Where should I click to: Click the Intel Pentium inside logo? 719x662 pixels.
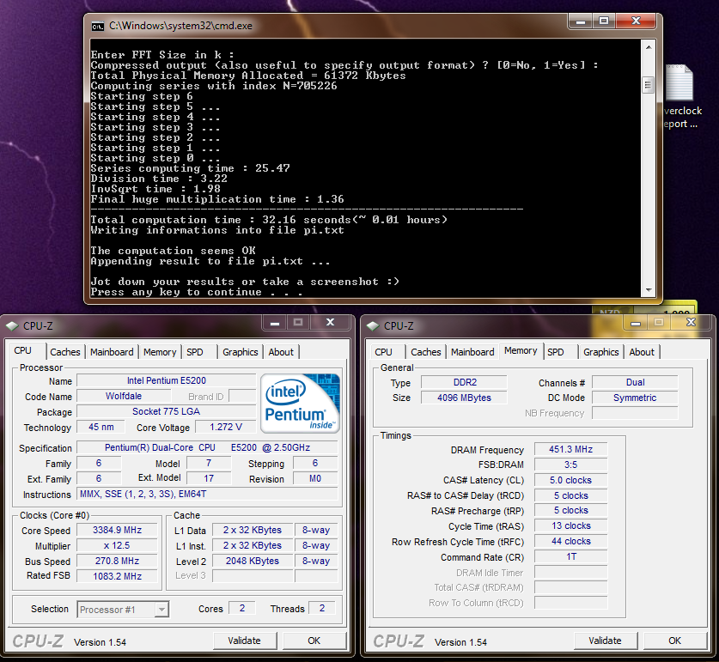tap(301, 404)
